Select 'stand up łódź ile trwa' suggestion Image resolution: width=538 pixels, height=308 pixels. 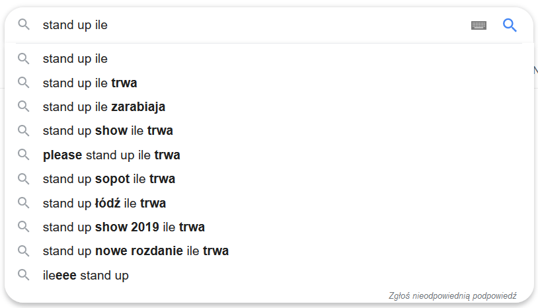tap(104, 203)
